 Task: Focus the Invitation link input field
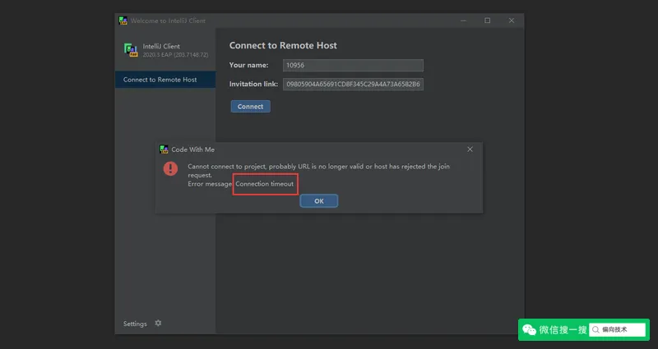pos(353,85)
